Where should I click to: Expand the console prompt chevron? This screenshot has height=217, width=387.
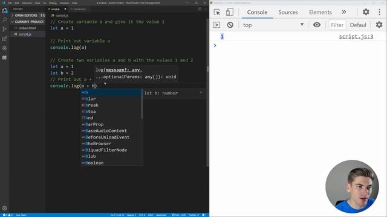215,45
